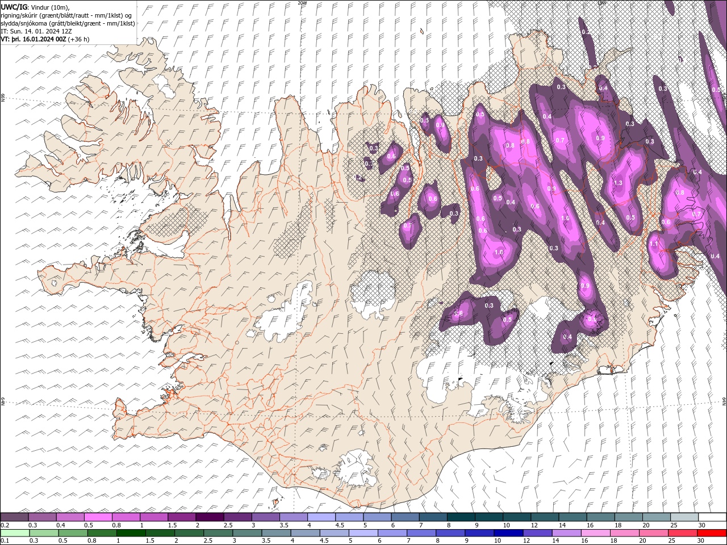727x545 pixels.
Task: Click the 'slydda/snjókoma' legend description line
Action: [x=68, y=23]
